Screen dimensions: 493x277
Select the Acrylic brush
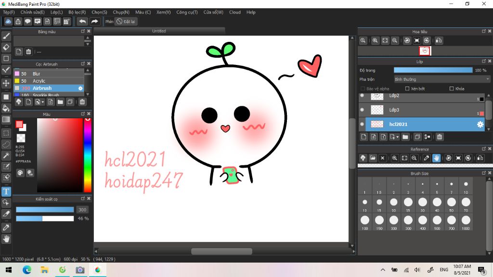coord(49,81)
